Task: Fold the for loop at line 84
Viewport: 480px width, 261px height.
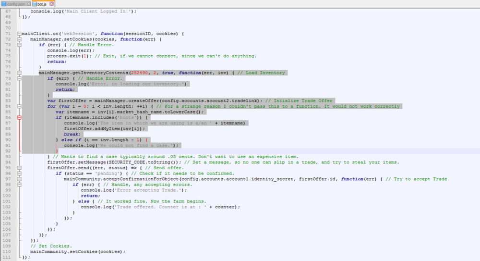Action: pyautogui.click(x=20, y=106)
